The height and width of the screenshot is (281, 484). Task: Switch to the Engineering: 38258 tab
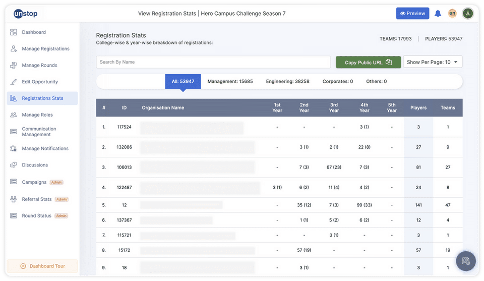pyautogui.click(x=287, y=81)
